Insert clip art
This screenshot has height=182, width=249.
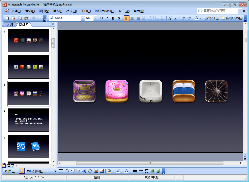pos(96,171)
